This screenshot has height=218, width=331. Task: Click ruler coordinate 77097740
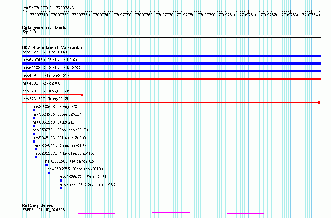[102, 15]
